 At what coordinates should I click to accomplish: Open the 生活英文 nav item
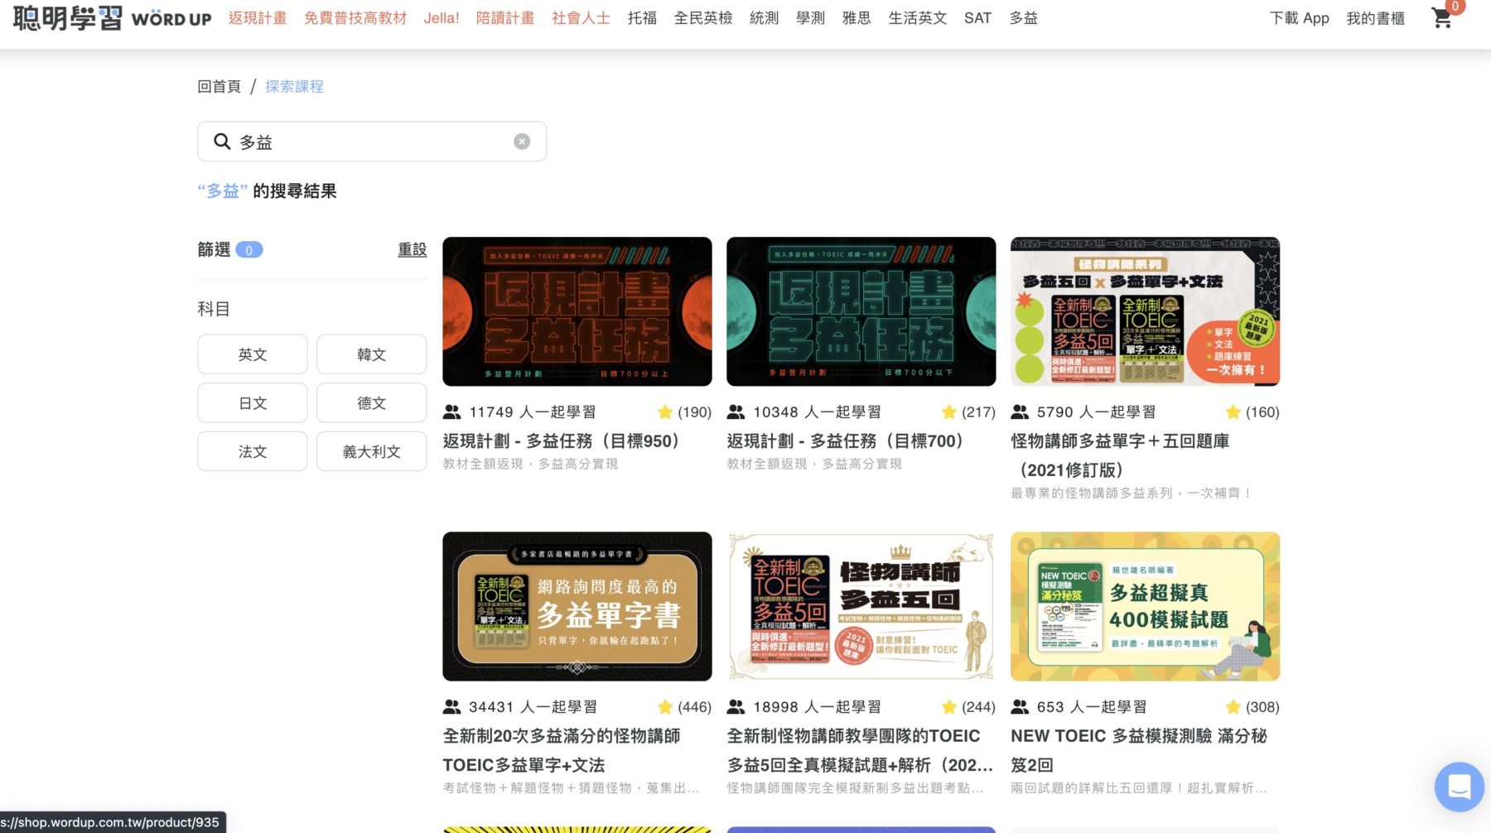(918, 18)
